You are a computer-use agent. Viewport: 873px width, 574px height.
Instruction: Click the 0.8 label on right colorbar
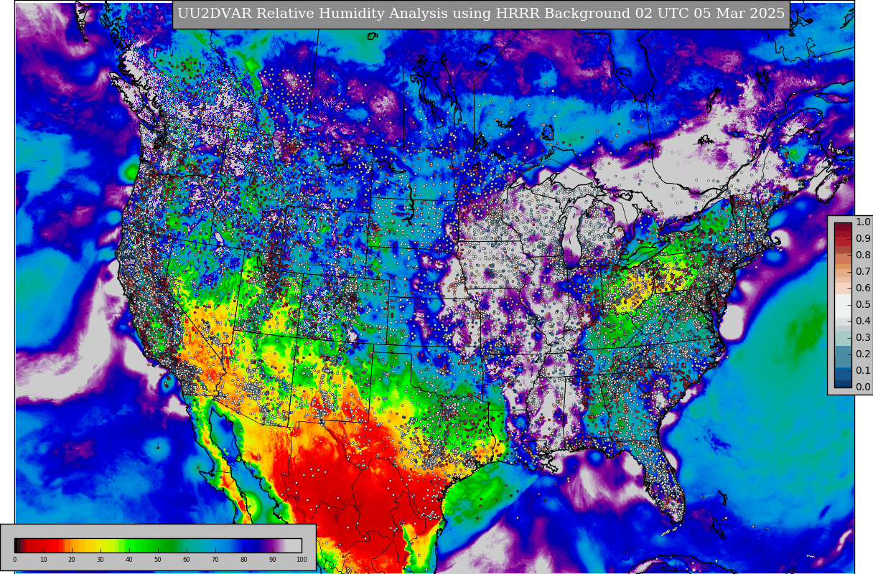coord(863,255)
